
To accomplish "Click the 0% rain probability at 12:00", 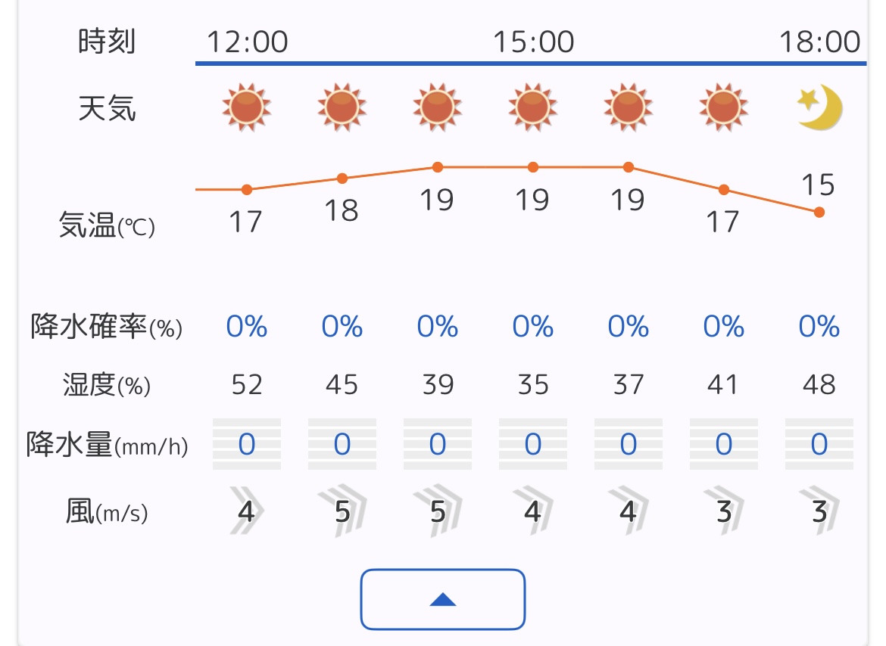I will click(x=246, y=326).
